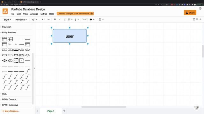Select the Page-1 tab
The image size is (204, 114).
click(x=51, y=111)
